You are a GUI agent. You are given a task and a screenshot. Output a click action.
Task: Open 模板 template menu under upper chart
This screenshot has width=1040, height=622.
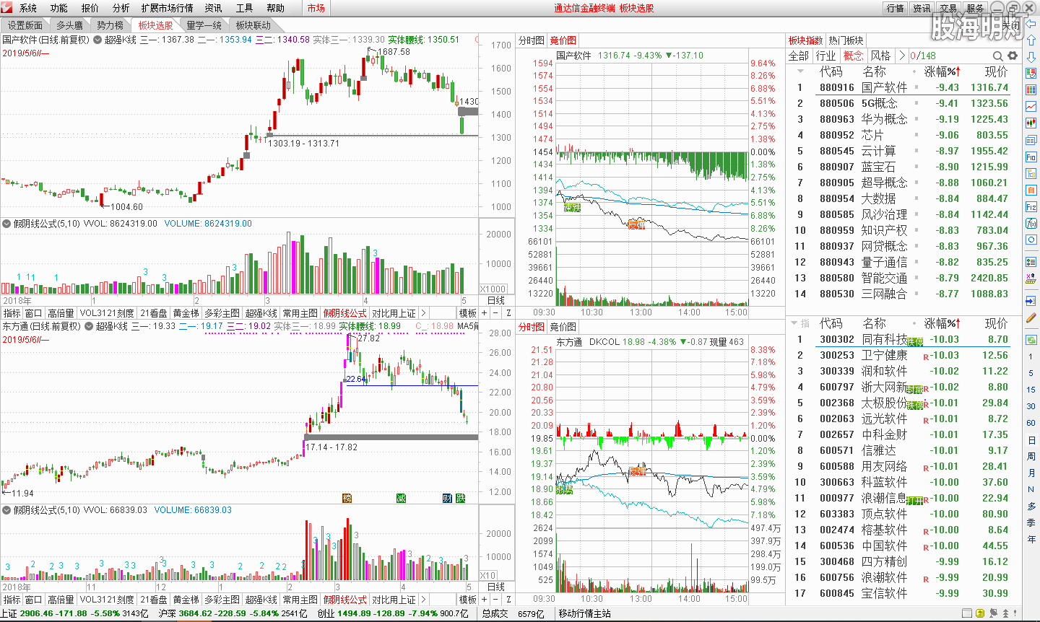pyautogui.click(x=468, y=313)
